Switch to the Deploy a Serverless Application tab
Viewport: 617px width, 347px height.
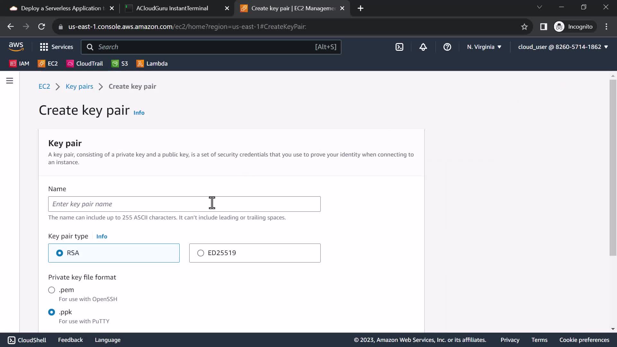(61, 8)
